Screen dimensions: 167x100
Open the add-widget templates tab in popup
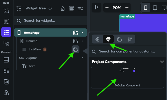[119, 39]
